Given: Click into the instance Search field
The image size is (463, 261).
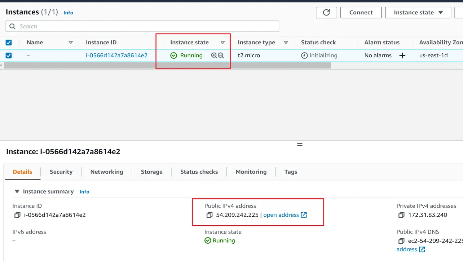Looking at the screenshot, I should click(x=142, y=26).
